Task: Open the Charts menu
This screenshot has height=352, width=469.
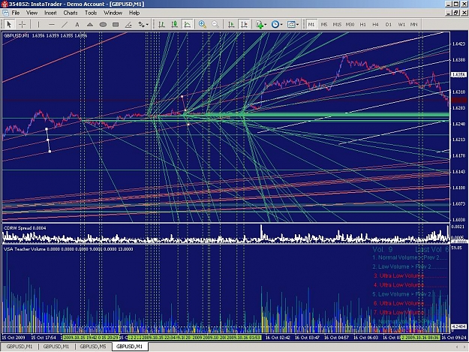Action: pos(71,13)
